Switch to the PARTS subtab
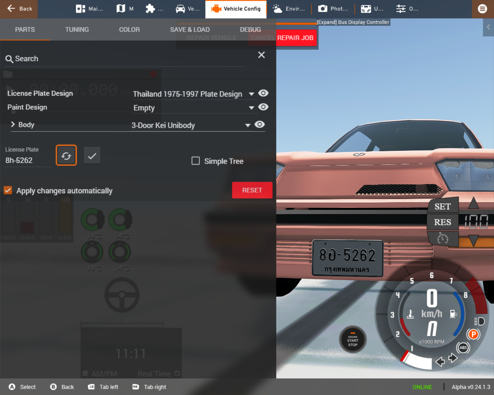Viewport: 494px width, 395px height. pos(25,30)
